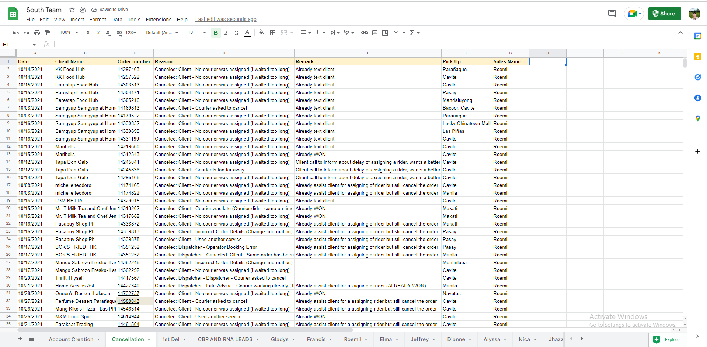This screenshot has height=347, width=707.
Task: Open the filter views dropdown arrow
Action: pyautogui.click(x=404, y=33)
